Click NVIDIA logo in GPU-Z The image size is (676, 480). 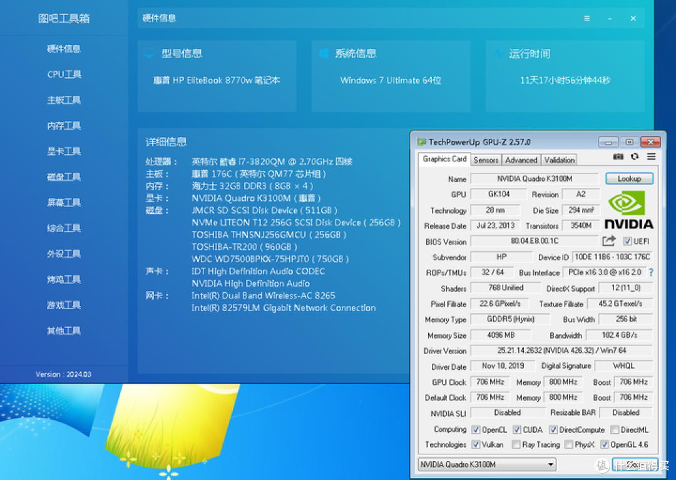click(628, 210)
